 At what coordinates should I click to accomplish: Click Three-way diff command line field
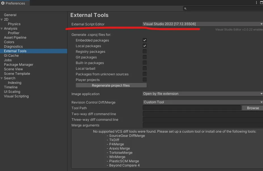(203, 120)
